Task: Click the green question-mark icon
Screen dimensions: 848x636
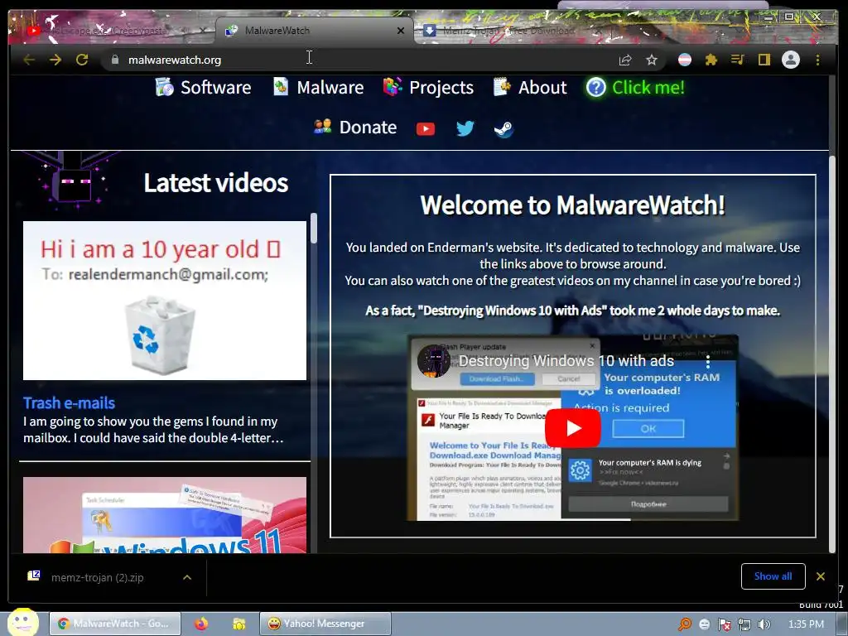Action: pyautogui.click(x=596, y=87)
